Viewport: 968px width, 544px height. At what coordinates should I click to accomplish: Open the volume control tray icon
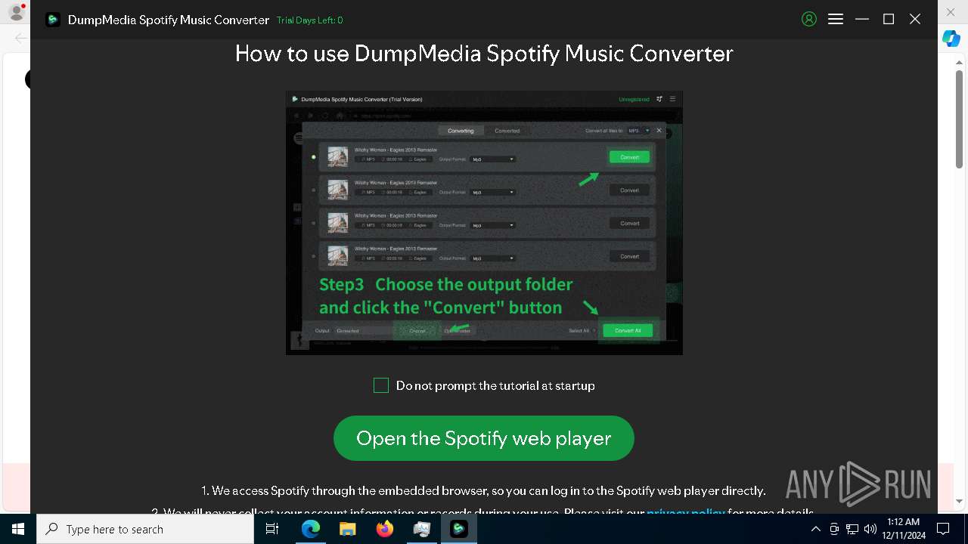(x=870, y=529)
